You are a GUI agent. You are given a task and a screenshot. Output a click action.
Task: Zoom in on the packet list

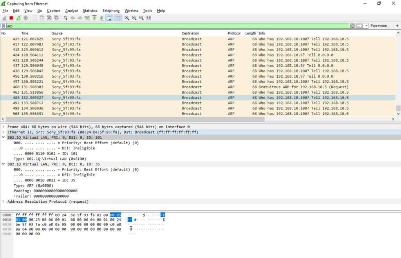126,18
